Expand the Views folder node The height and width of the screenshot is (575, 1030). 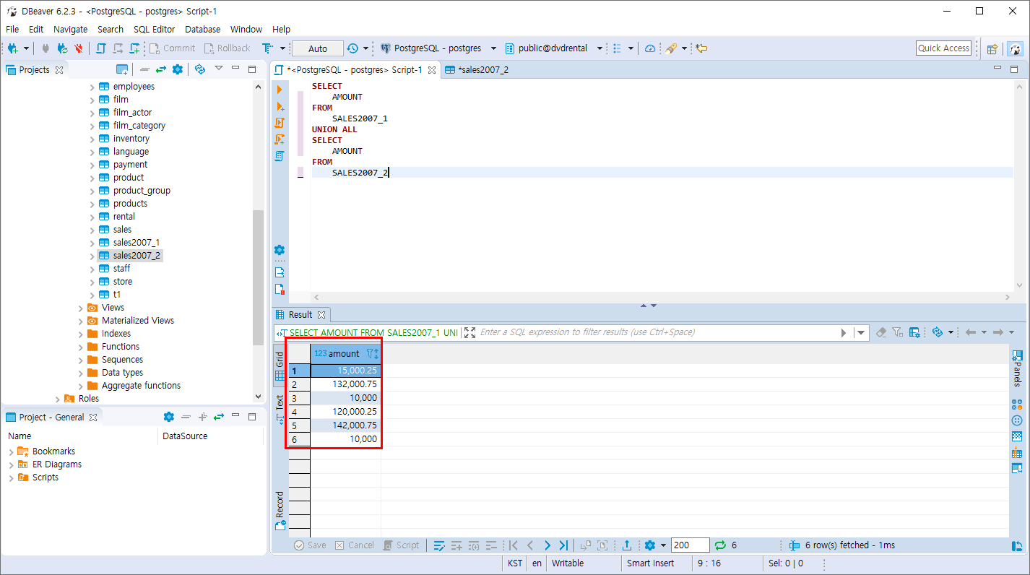[80, 308]
